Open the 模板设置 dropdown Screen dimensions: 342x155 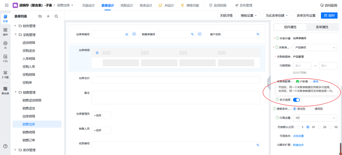click(x=249, y=15)
